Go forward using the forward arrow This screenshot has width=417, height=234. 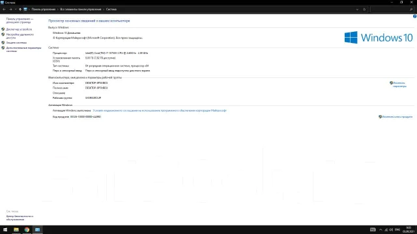point(10,9)
